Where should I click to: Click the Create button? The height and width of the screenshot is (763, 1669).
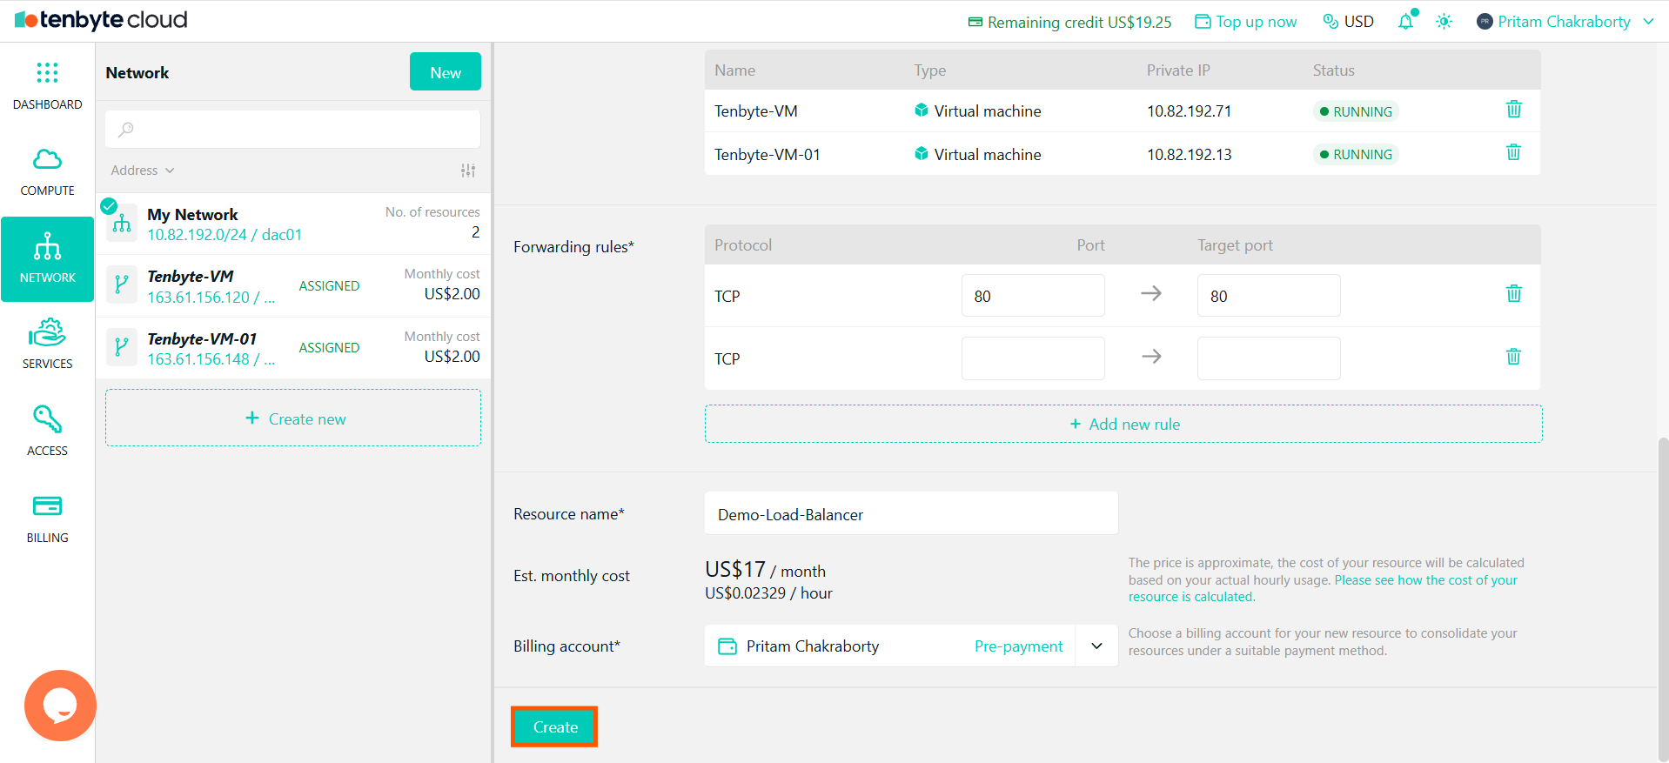(x=554, y=726)
